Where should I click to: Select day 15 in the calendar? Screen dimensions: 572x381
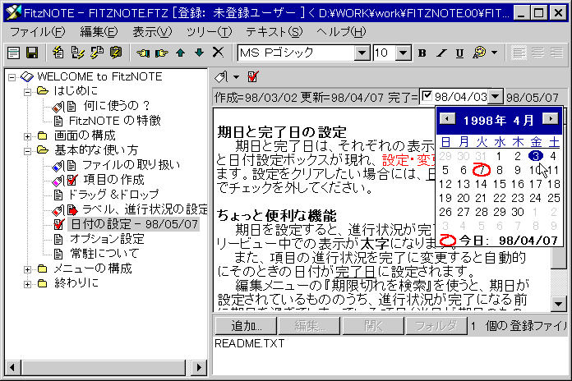pos(500,184)
